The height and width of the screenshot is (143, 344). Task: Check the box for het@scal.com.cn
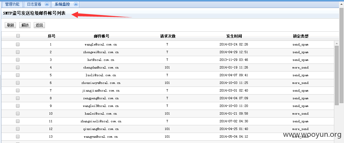18,60
